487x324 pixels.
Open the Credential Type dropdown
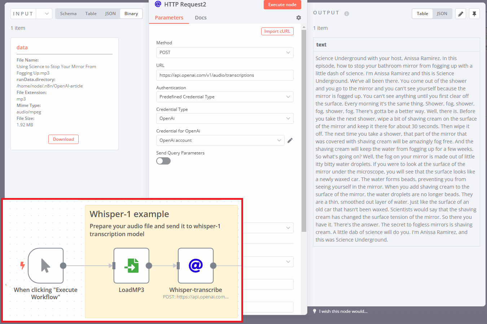tap(224, 118)
